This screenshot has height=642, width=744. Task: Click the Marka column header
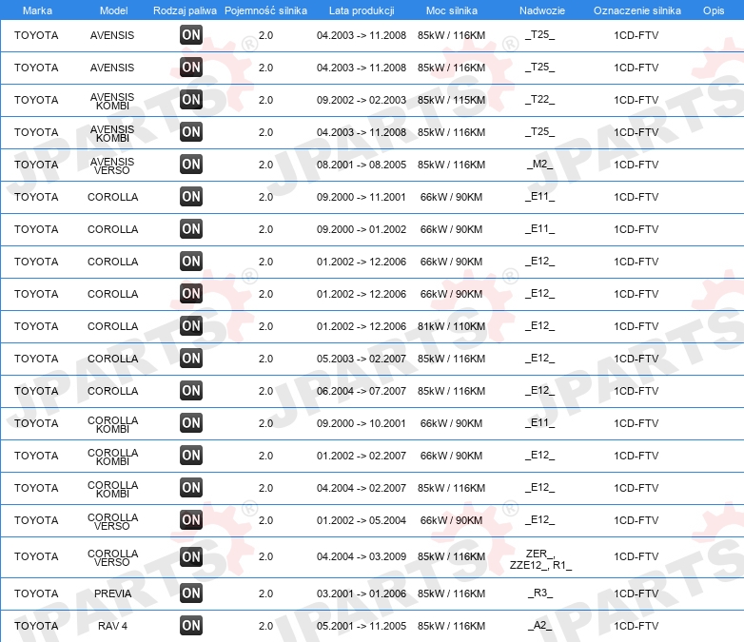click(x=37, y=10)
